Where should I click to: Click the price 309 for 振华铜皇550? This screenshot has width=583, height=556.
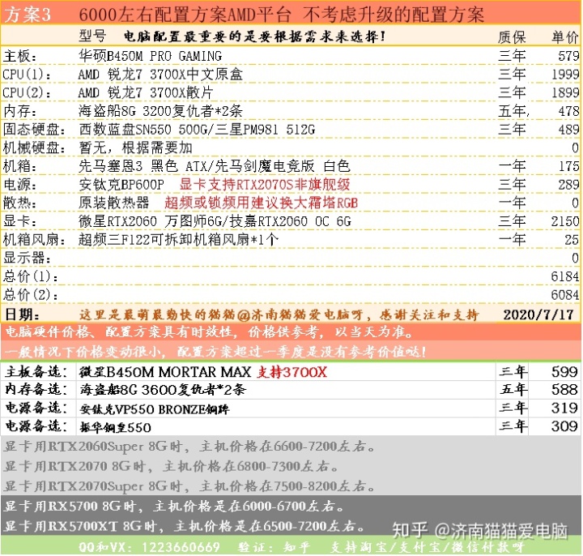564,426
